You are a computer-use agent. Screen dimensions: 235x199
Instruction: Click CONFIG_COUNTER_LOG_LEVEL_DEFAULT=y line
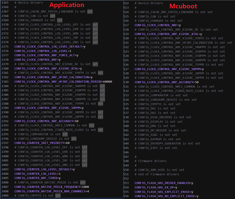pyautogui.click(x=44, y=169)
